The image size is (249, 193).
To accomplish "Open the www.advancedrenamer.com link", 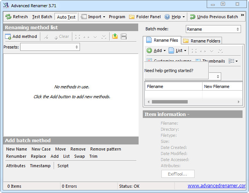I will 216,186.
